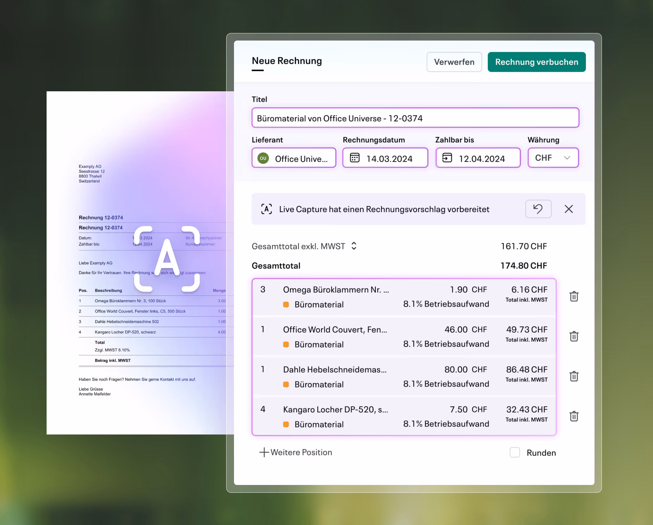
Task: Click the Gesamttotal 174.80 CHF value
Action: [x=523, y=266]
